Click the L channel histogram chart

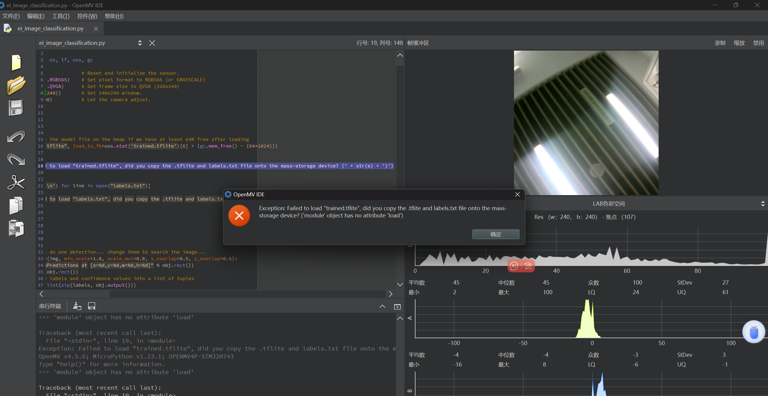click(591, 246)
